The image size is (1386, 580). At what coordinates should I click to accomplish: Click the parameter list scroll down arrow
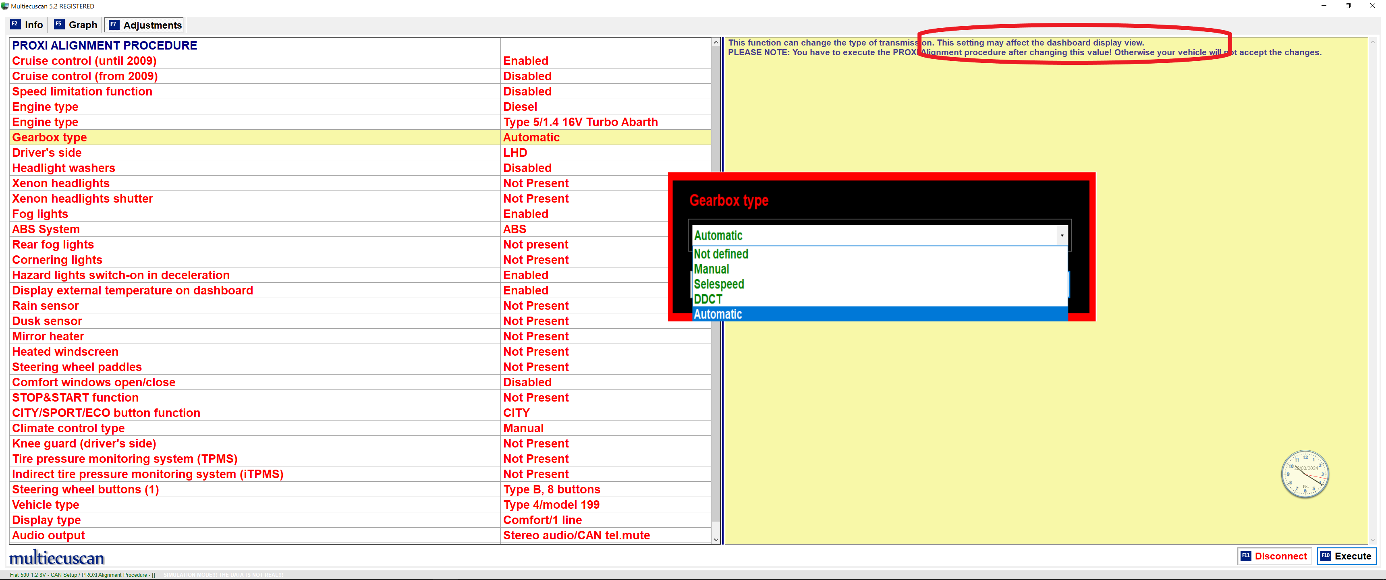coord(716,540)
